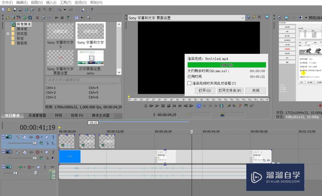
Task: Click the What's This help icon
Action: tap(91, 10)
